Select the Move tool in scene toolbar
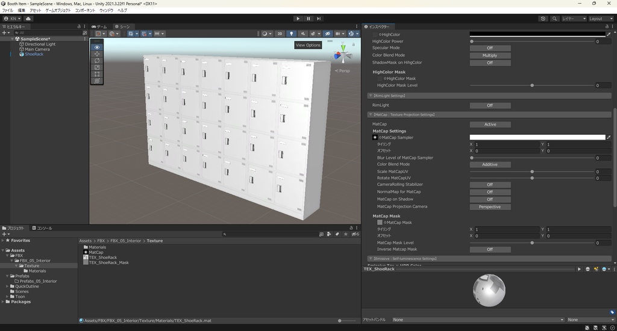Viewport: 617px width, 331px height. (97, 54)
